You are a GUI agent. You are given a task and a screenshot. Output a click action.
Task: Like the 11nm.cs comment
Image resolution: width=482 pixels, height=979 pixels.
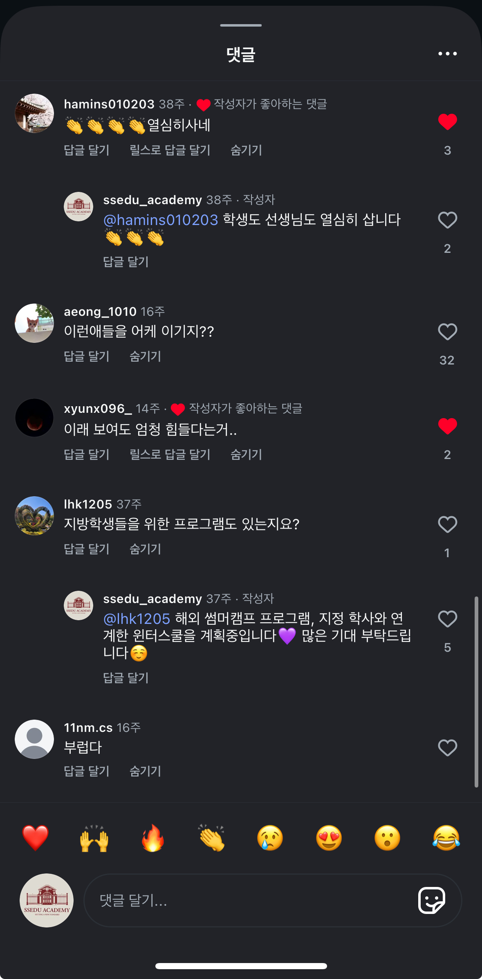pyautogui.click(x=447, y=748)
